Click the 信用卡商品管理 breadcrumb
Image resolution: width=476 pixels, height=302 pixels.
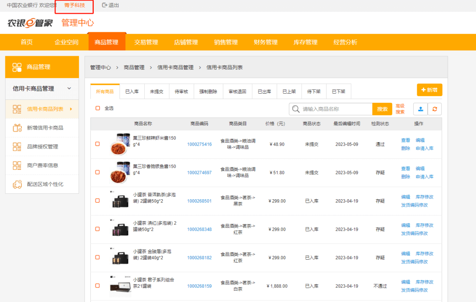[175, 68]
